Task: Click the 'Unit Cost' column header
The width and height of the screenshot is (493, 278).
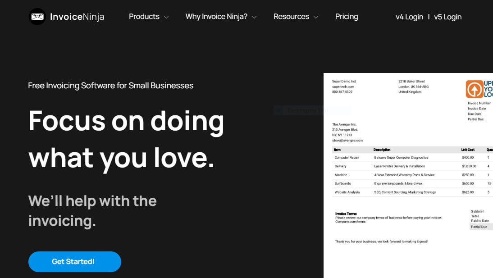Action: pyautogui.click(x=468, y=150)
